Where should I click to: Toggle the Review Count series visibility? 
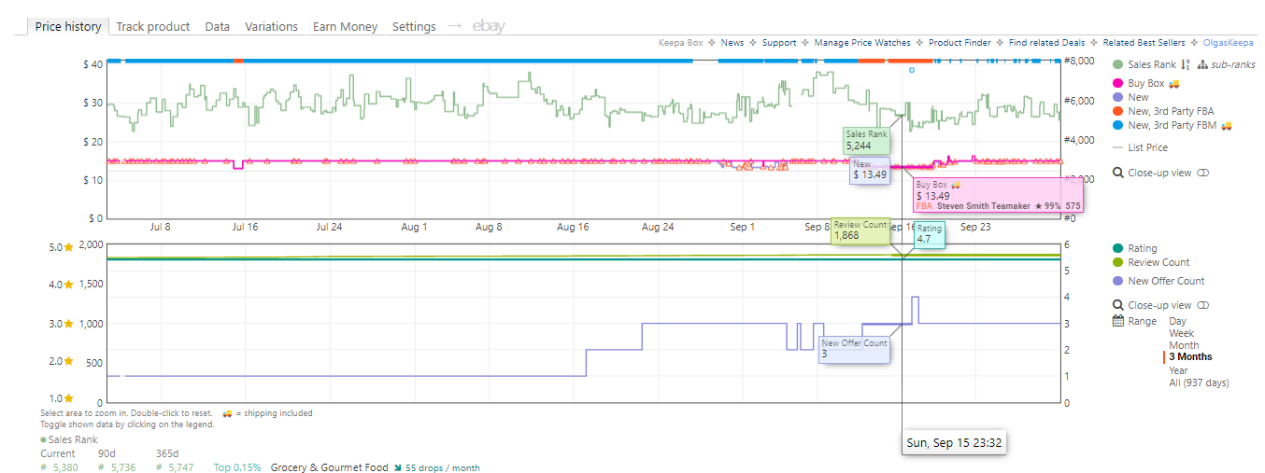(1151, 262)
